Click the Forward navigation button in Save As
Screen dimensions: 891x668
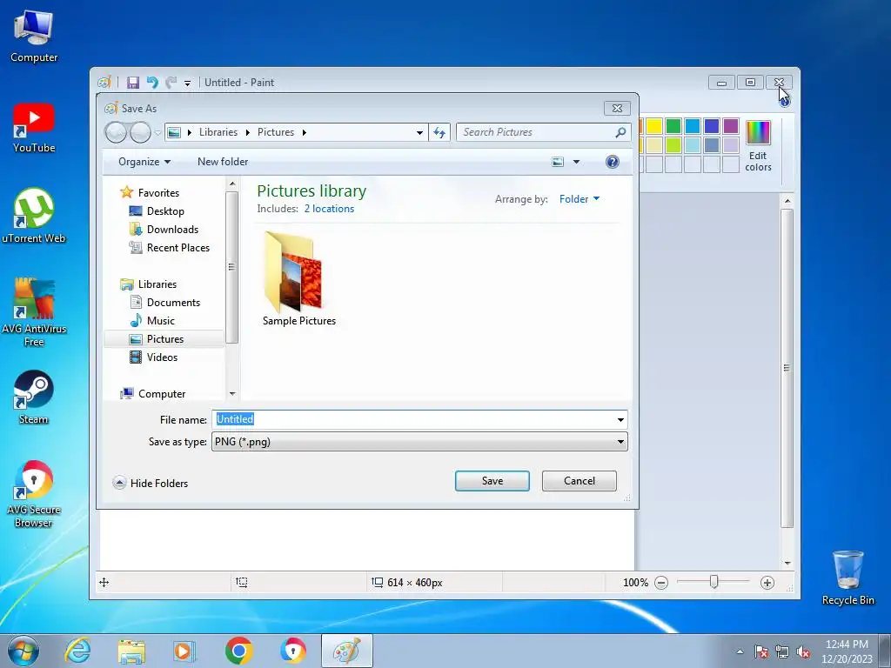[x=140, y=132]
